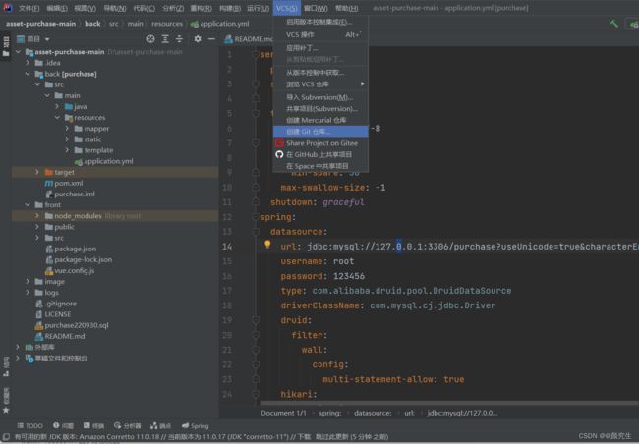Collapse the resources folder
Image resolution: width=639 pixels, height=444 pixels.
click(57, 117)
